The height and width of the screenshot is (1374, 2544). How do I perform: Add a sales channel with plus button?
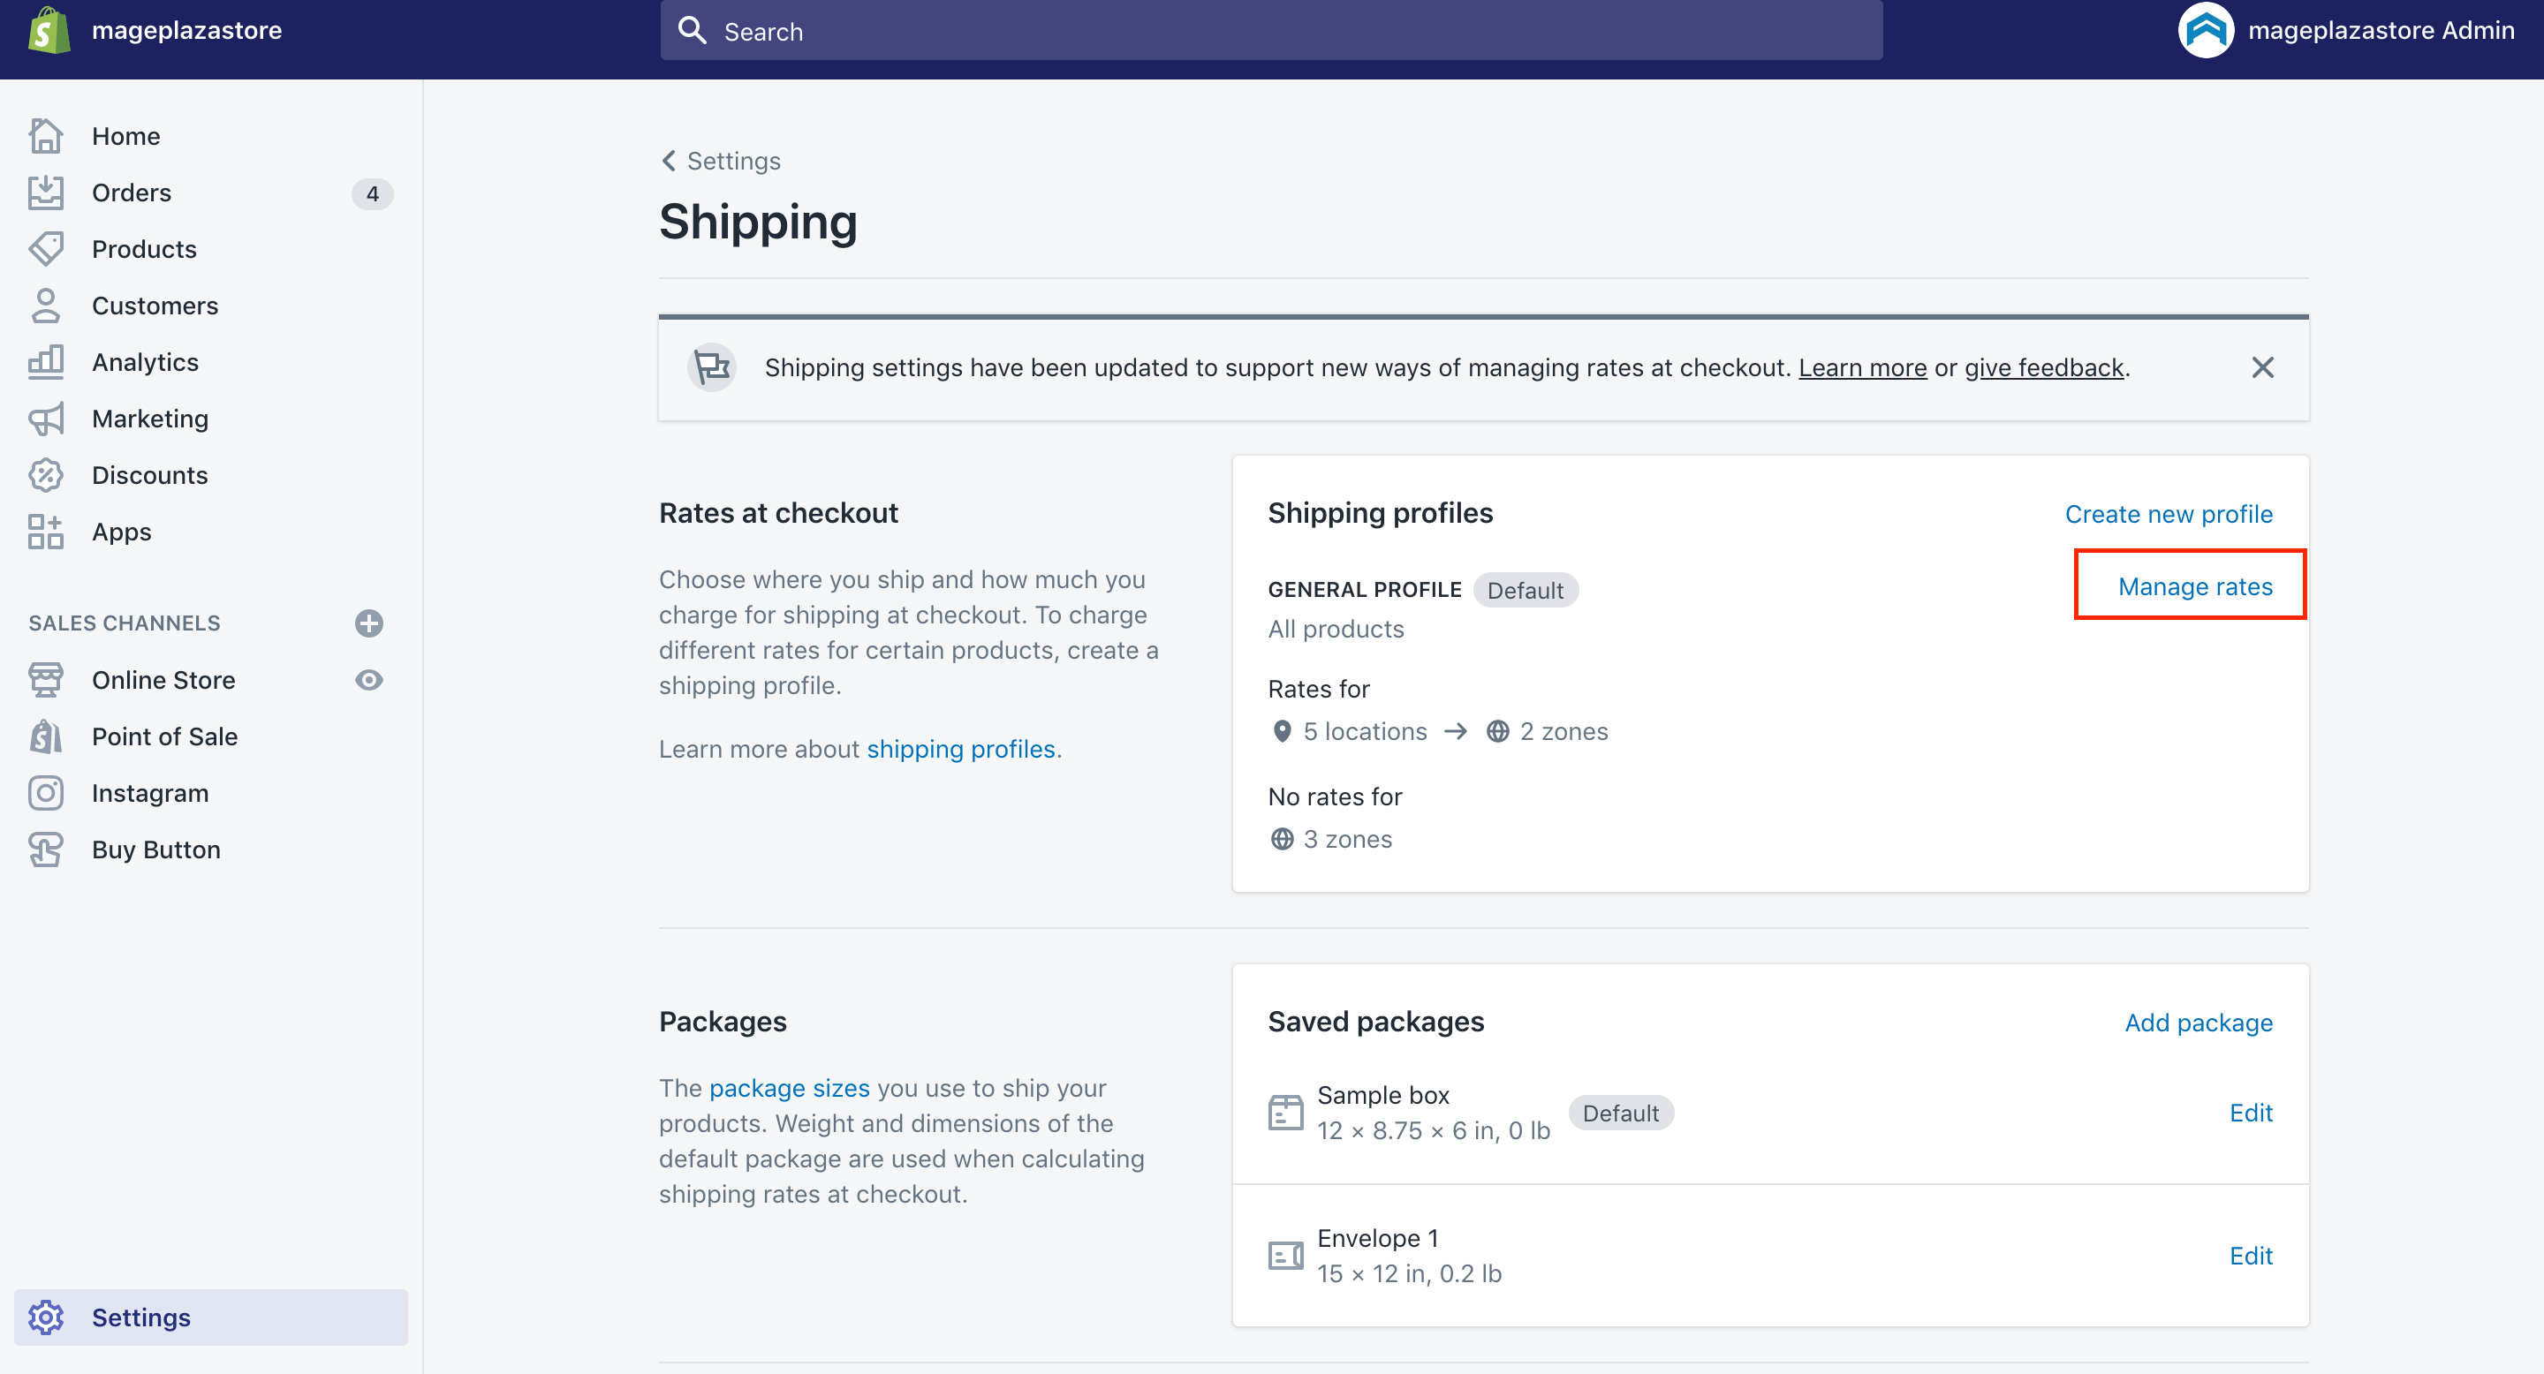click(368, 623)
